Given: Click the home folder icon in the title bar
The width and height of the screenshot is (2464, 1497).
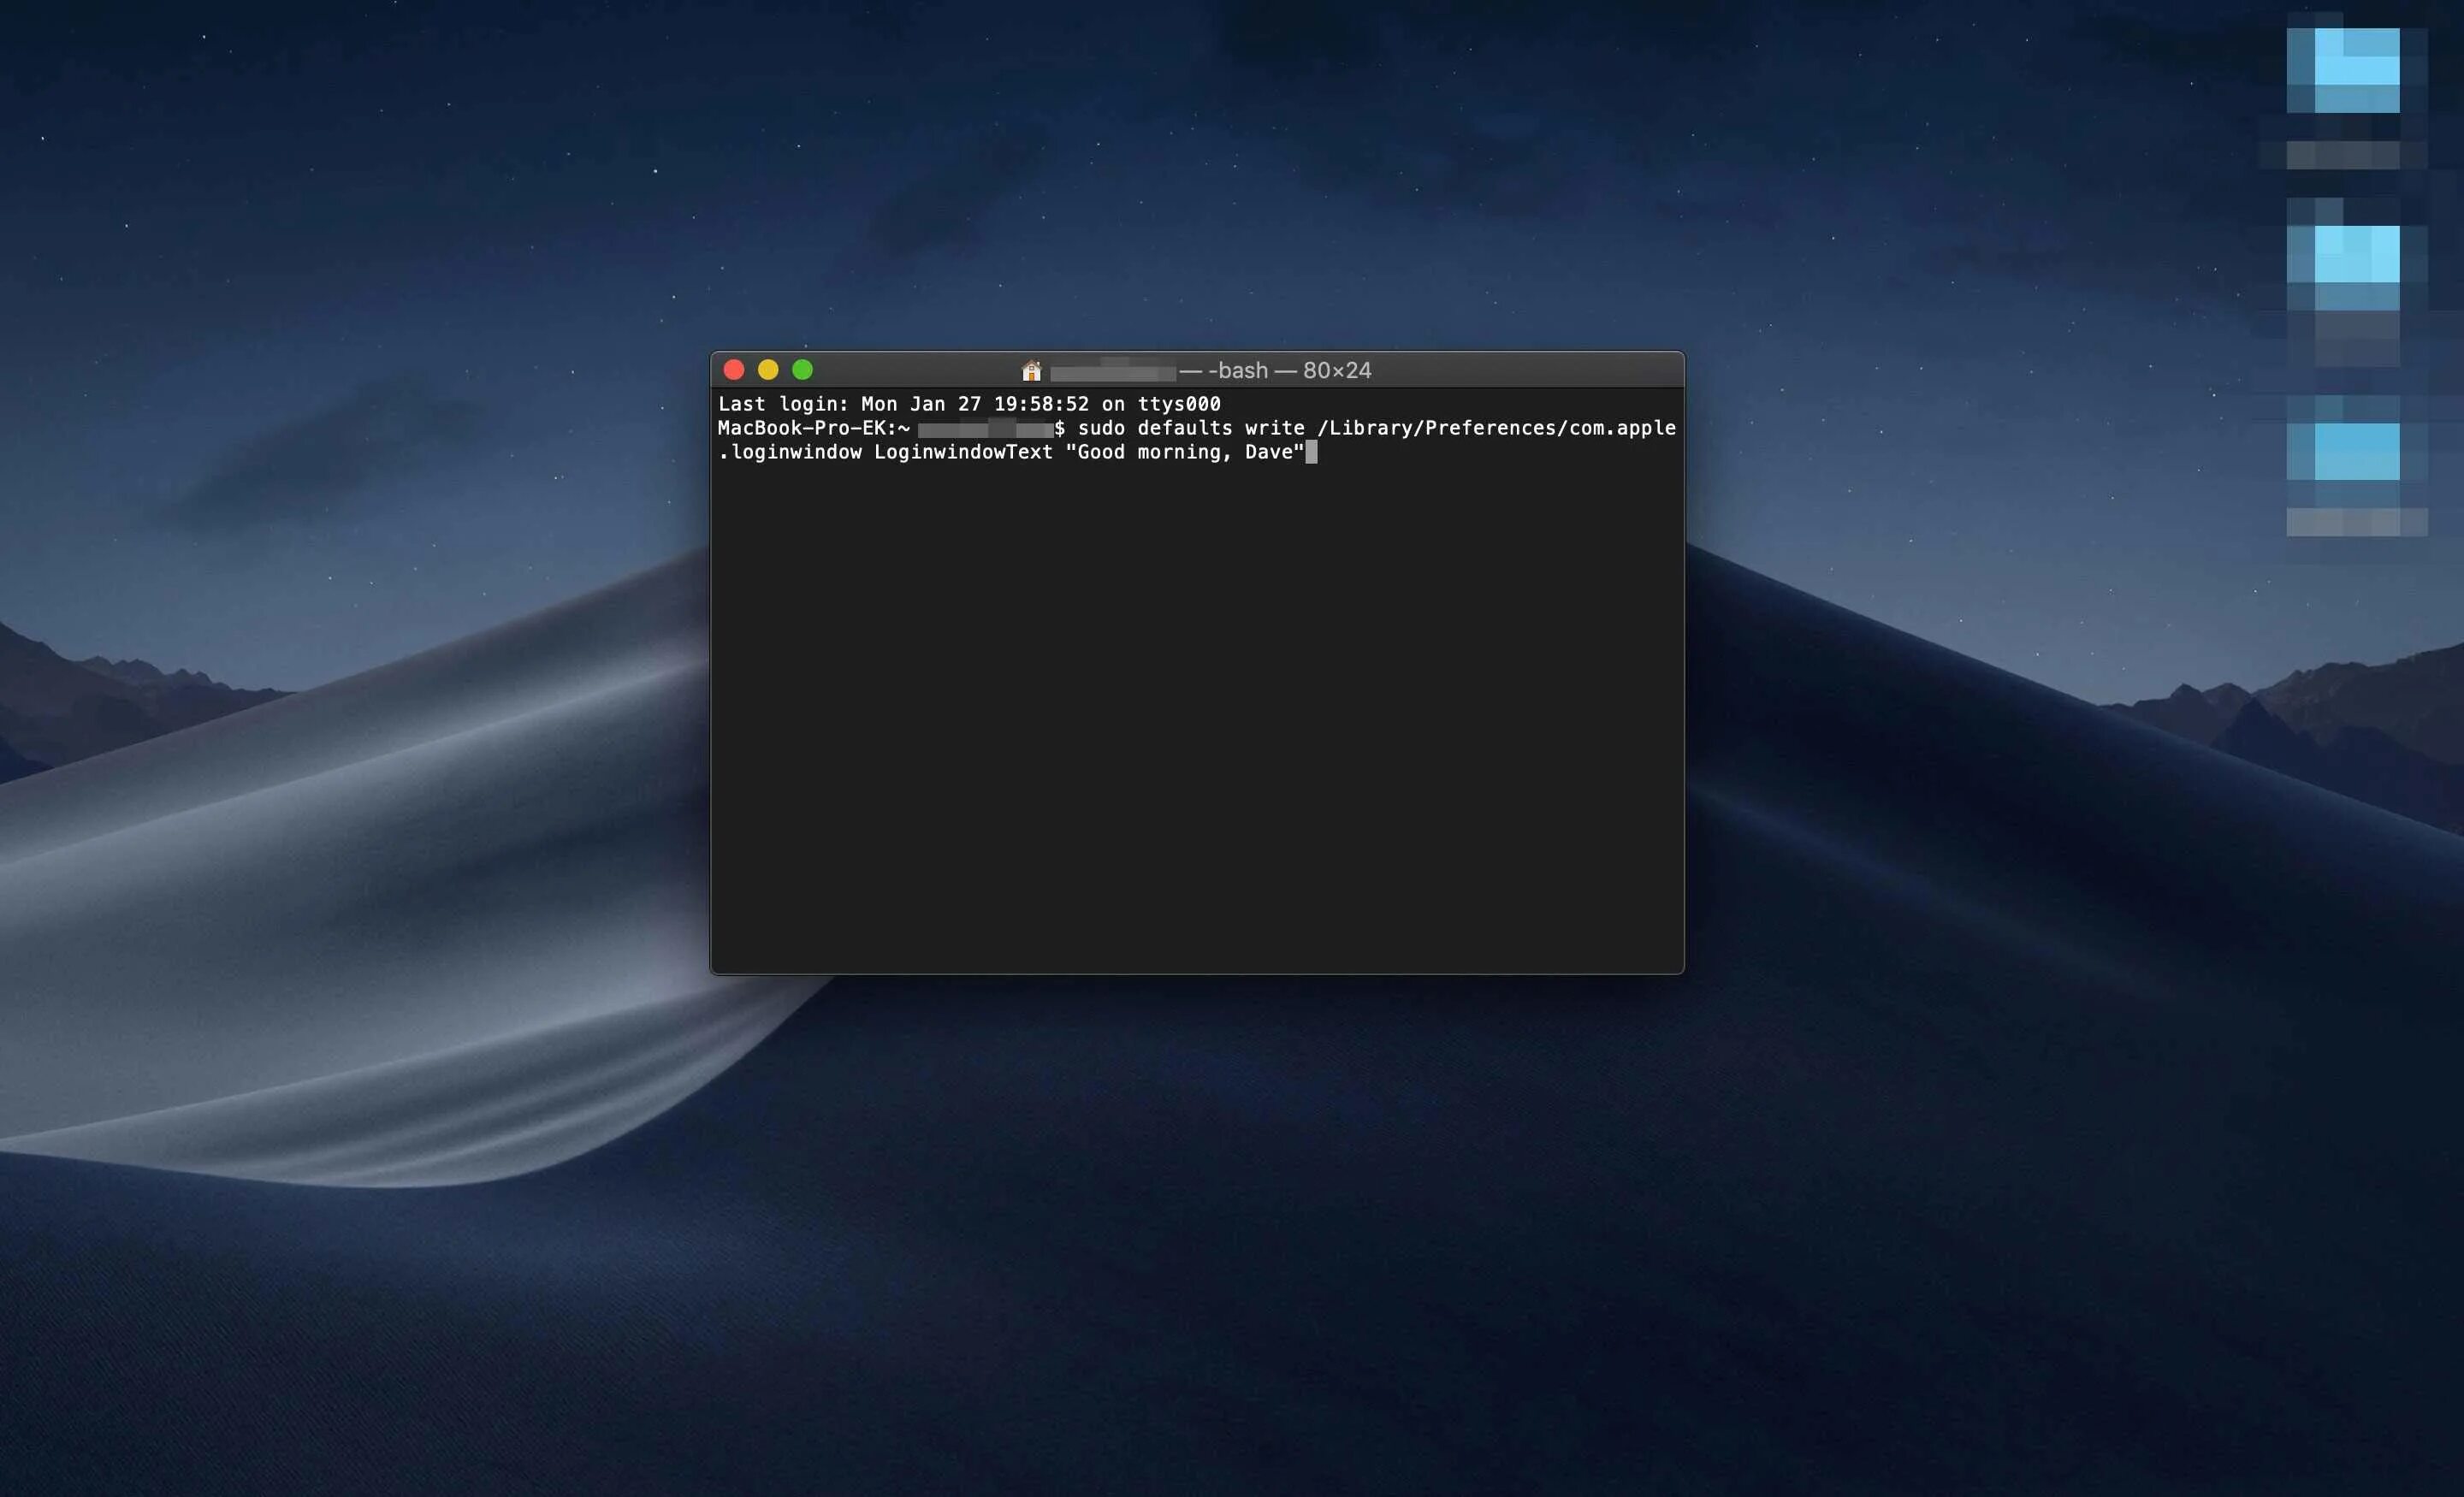Looking at the screenshot, I should [1031, 371].
